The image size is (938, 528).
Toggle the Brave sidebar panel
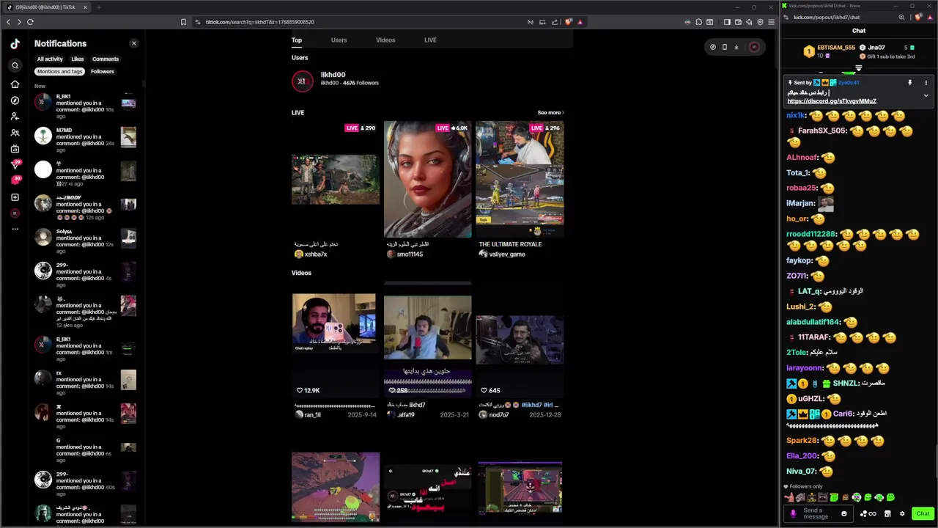coord(727,22)
